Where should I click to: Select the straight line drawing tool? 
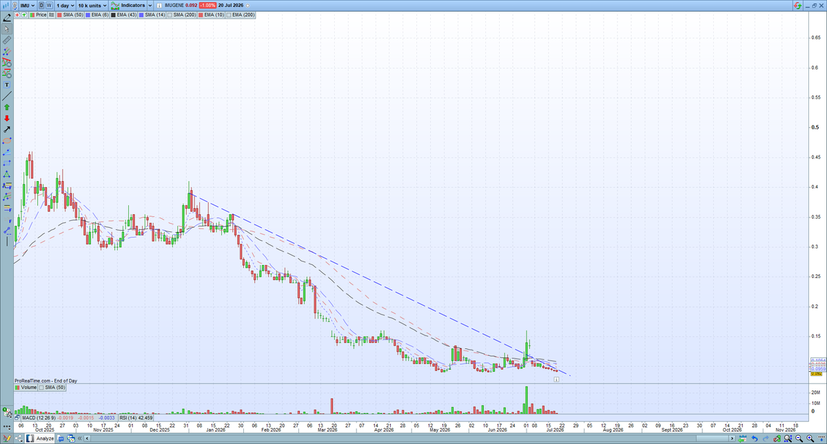(7, 96)
